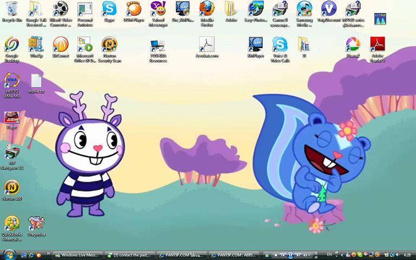Select the VoipDiscount desktop shortcut

329,12
